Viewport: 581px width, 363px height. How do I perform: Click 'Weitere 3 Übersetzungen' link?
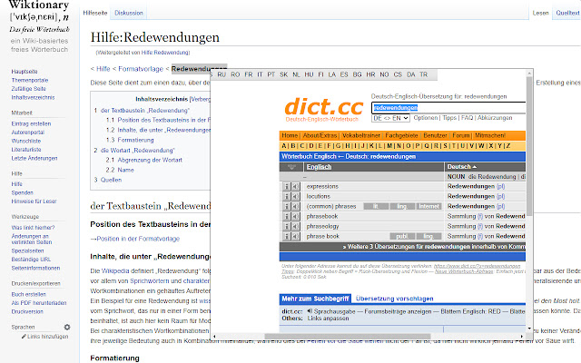[x=436, y=247]
